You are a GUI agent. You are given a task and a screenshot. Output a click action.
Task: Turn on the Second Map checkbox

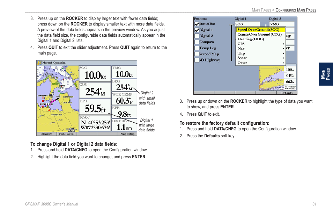click(197, 54)
